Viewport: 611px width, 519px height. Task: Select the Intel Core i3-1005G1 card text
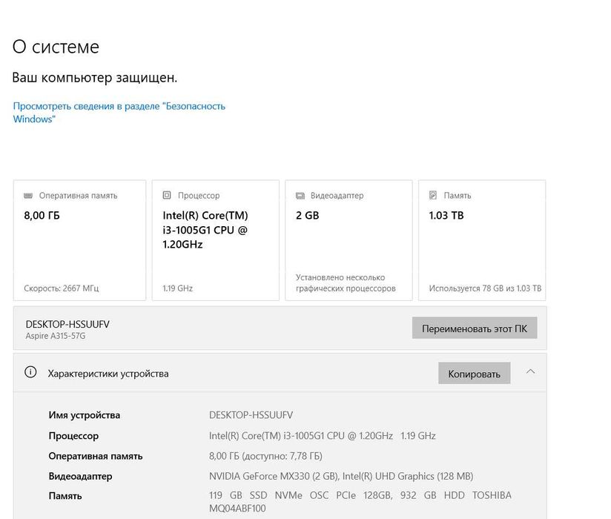click(x=205, y=230)
